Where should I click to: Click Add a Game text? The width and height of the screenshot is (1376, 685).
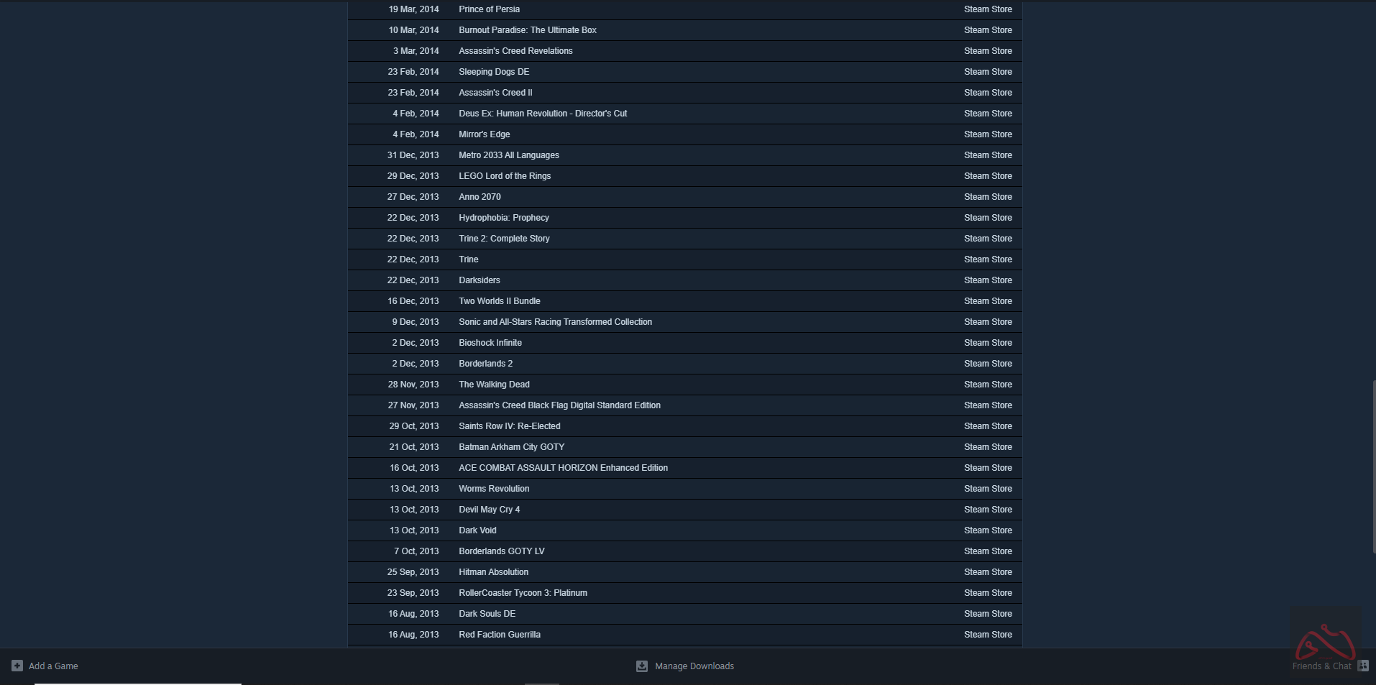click(x=53, y=666)
